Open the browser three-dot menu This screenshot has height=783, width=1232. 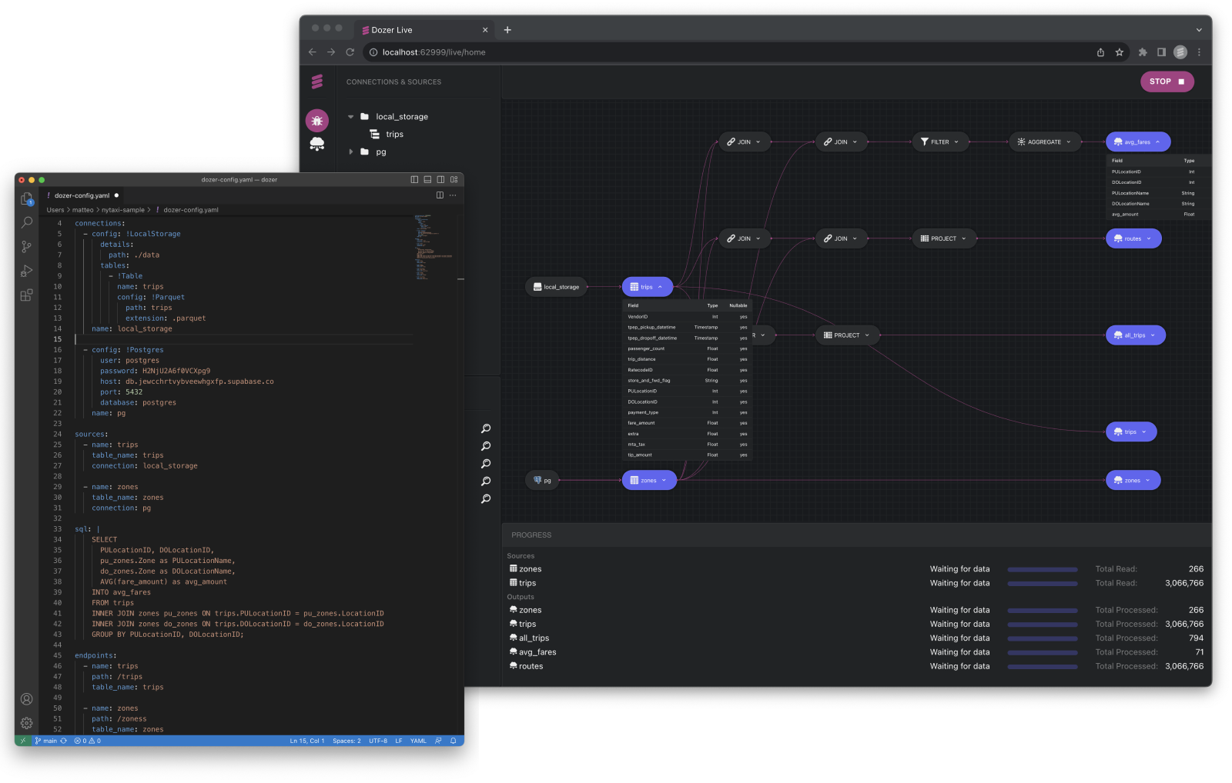(1199, 52)
